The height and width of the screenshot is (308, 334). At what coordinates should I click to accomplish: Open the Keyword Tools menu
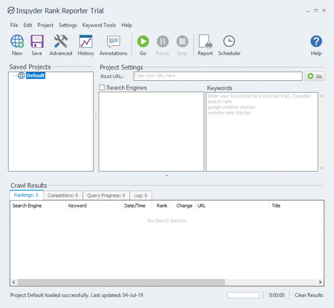pyautogui.click(x=99, y=25)
